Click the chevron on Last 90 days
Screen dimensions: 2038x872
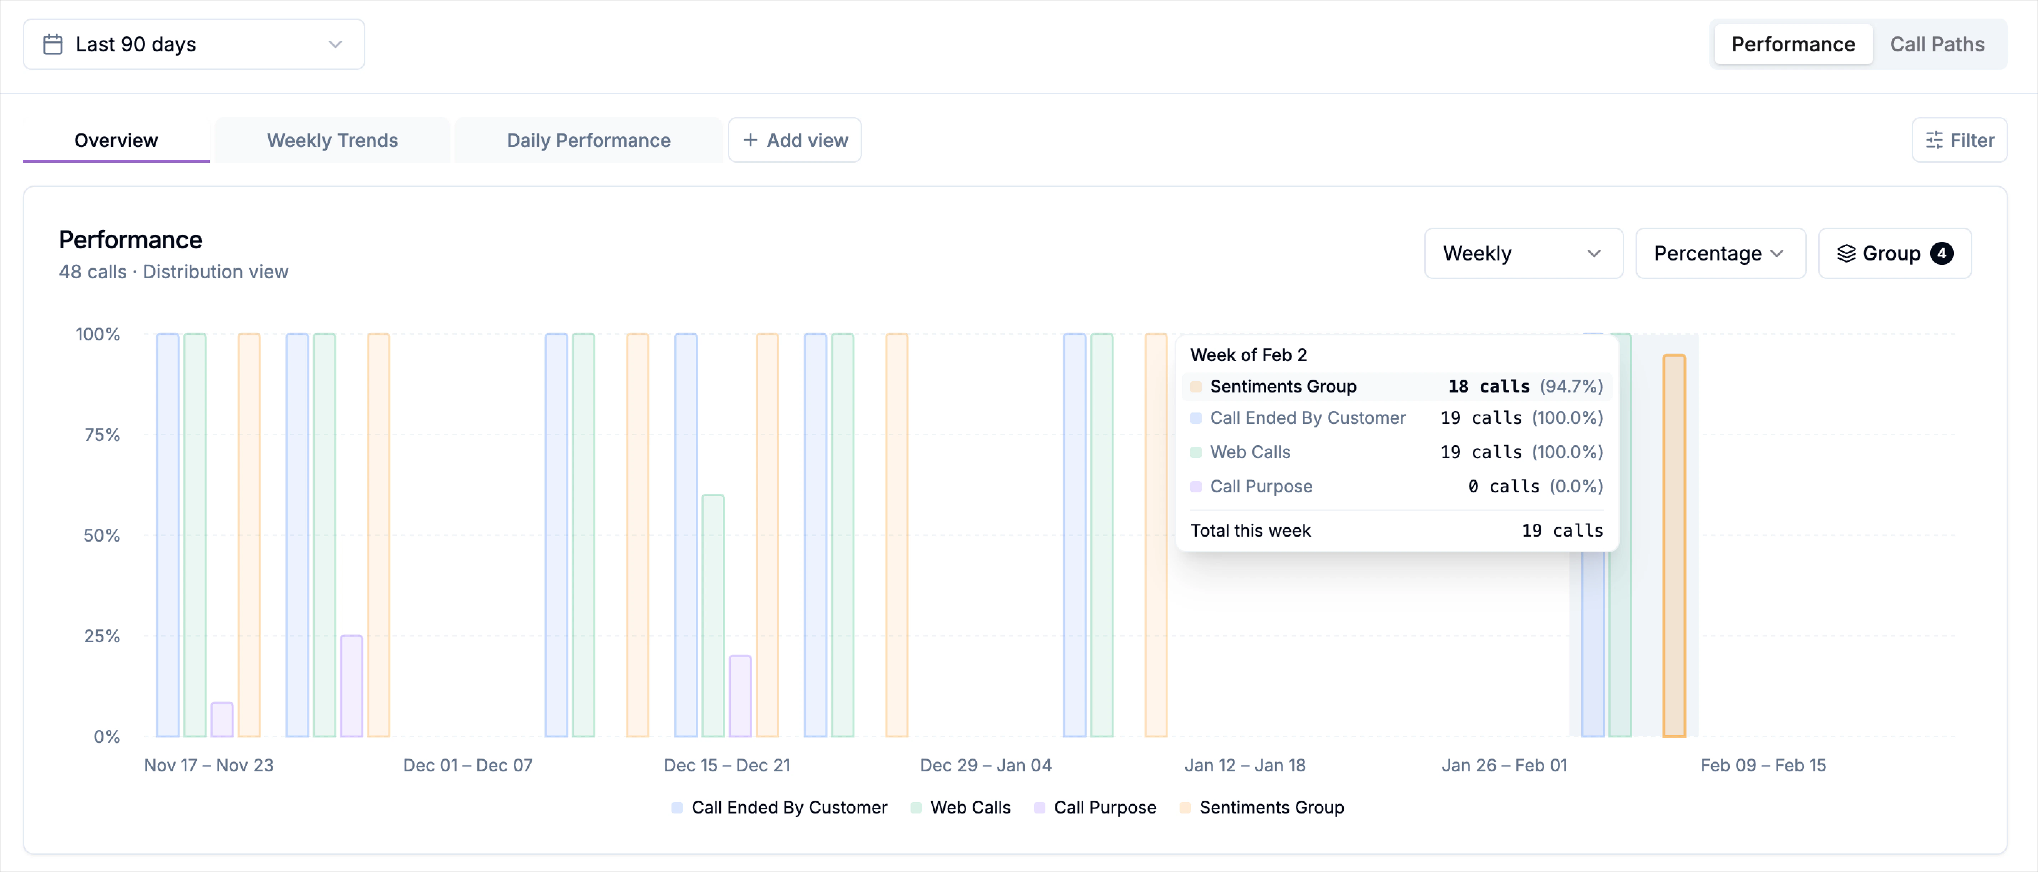pos(335,44)
